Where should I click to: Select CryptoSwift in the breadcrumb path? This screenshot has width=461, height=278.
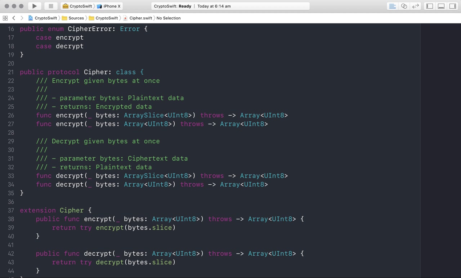coord(106,18)
